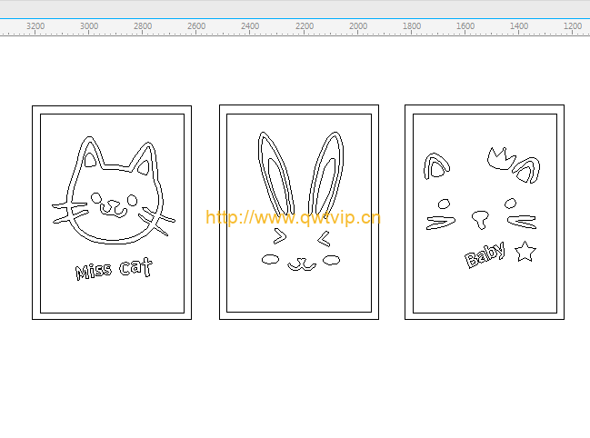Select the rabbit's left blush oval
The height and width of the screenshot is (438, 590).
point(270,259)
